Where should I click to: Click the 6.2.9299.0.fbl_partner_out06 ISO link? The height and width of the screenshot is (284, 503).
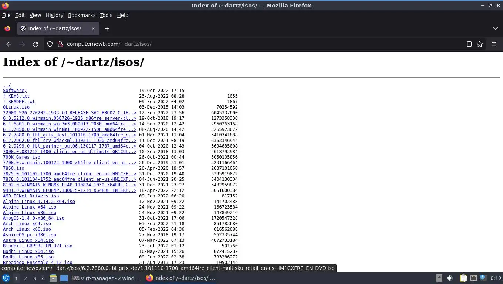point(70,146)
